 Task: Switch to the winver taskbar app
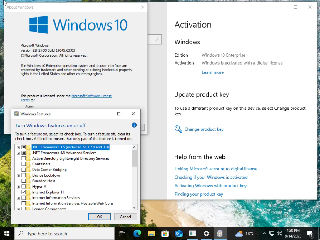pos(192,234)
